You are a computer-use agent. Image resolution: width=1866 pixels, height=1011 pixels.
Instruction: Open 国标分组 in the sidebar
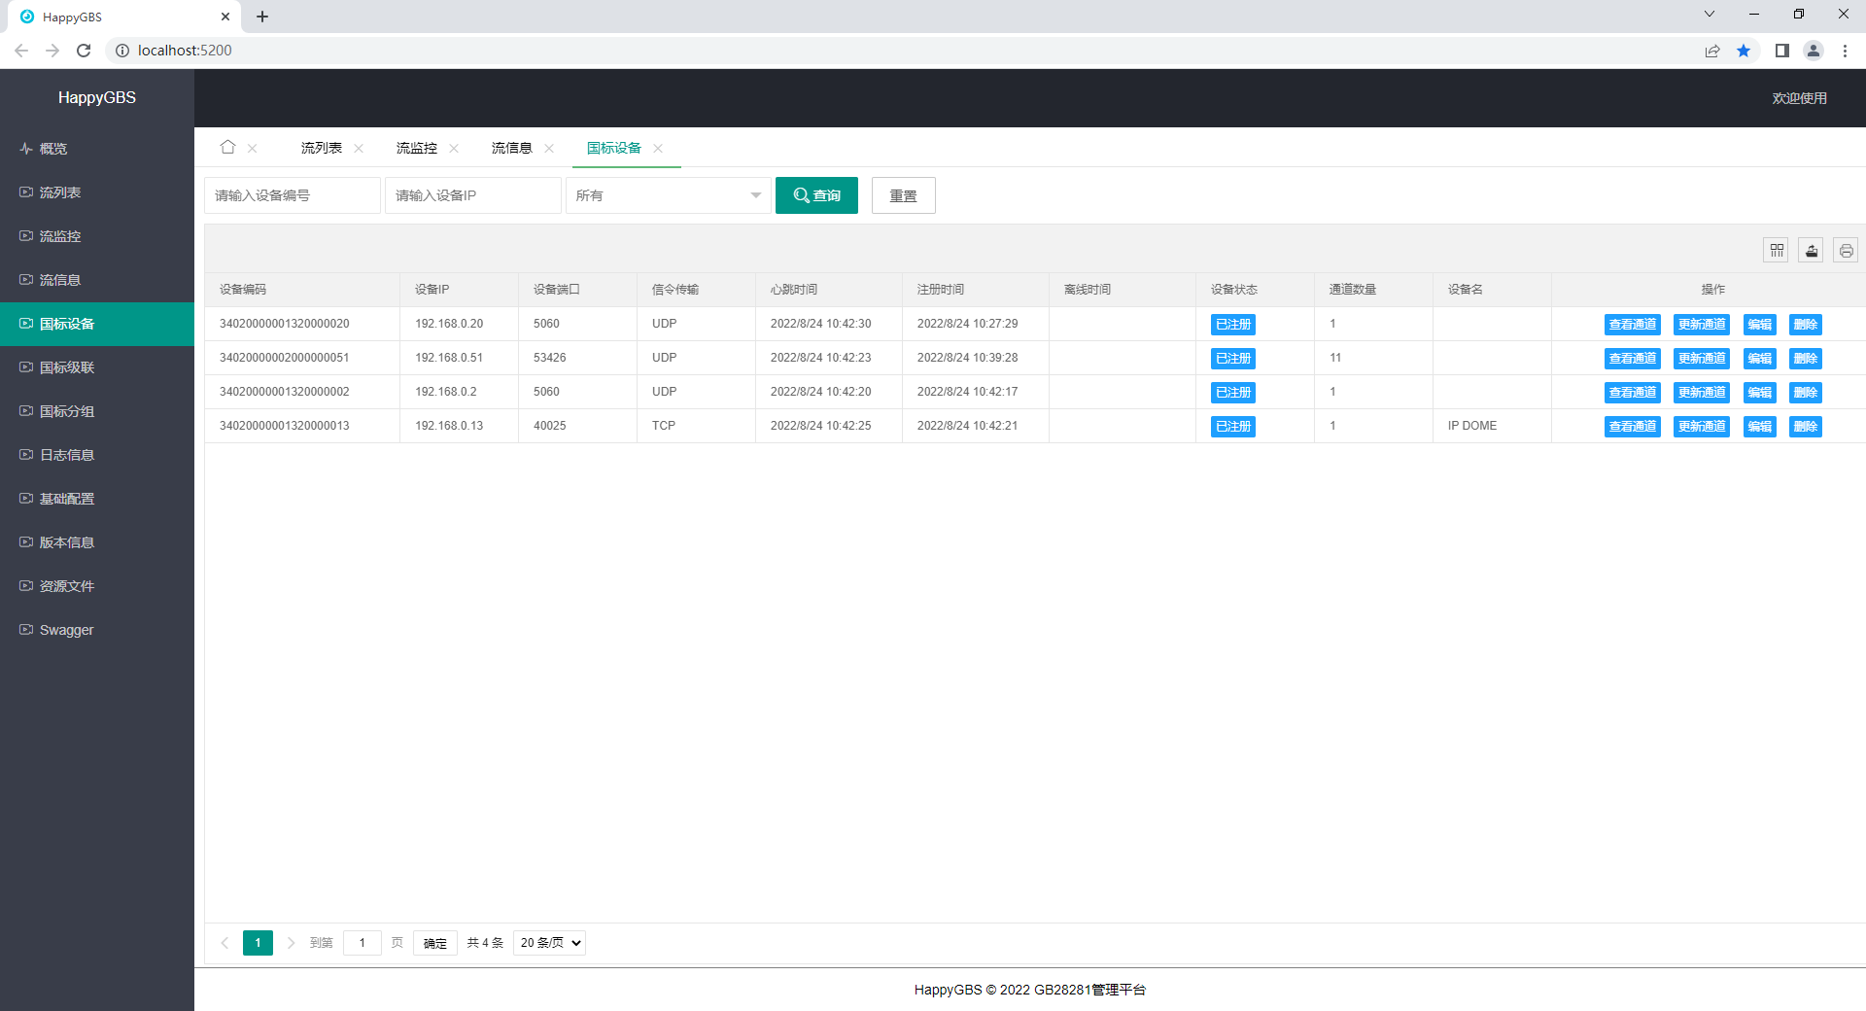97,411
